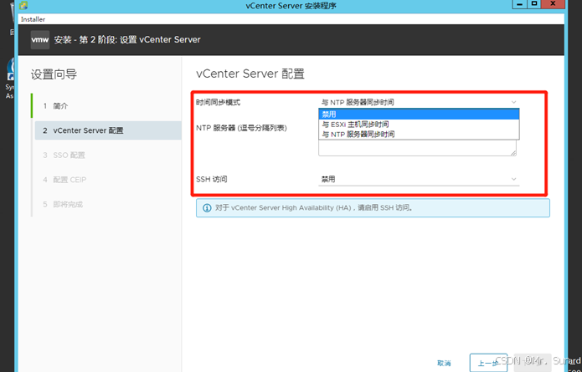The height and width of the screenshot is (372, 582).
Task: Choose 与 NTP 服务器同步时间 in the dropdown list
Action: (419, 134)
